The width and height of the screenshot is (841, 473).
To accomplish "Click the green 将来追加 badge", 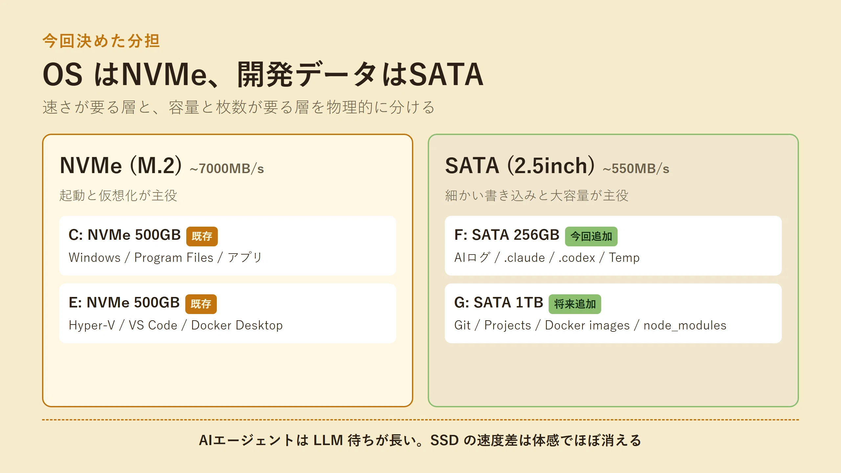I will pyautogui.click(x=575, y=304).
